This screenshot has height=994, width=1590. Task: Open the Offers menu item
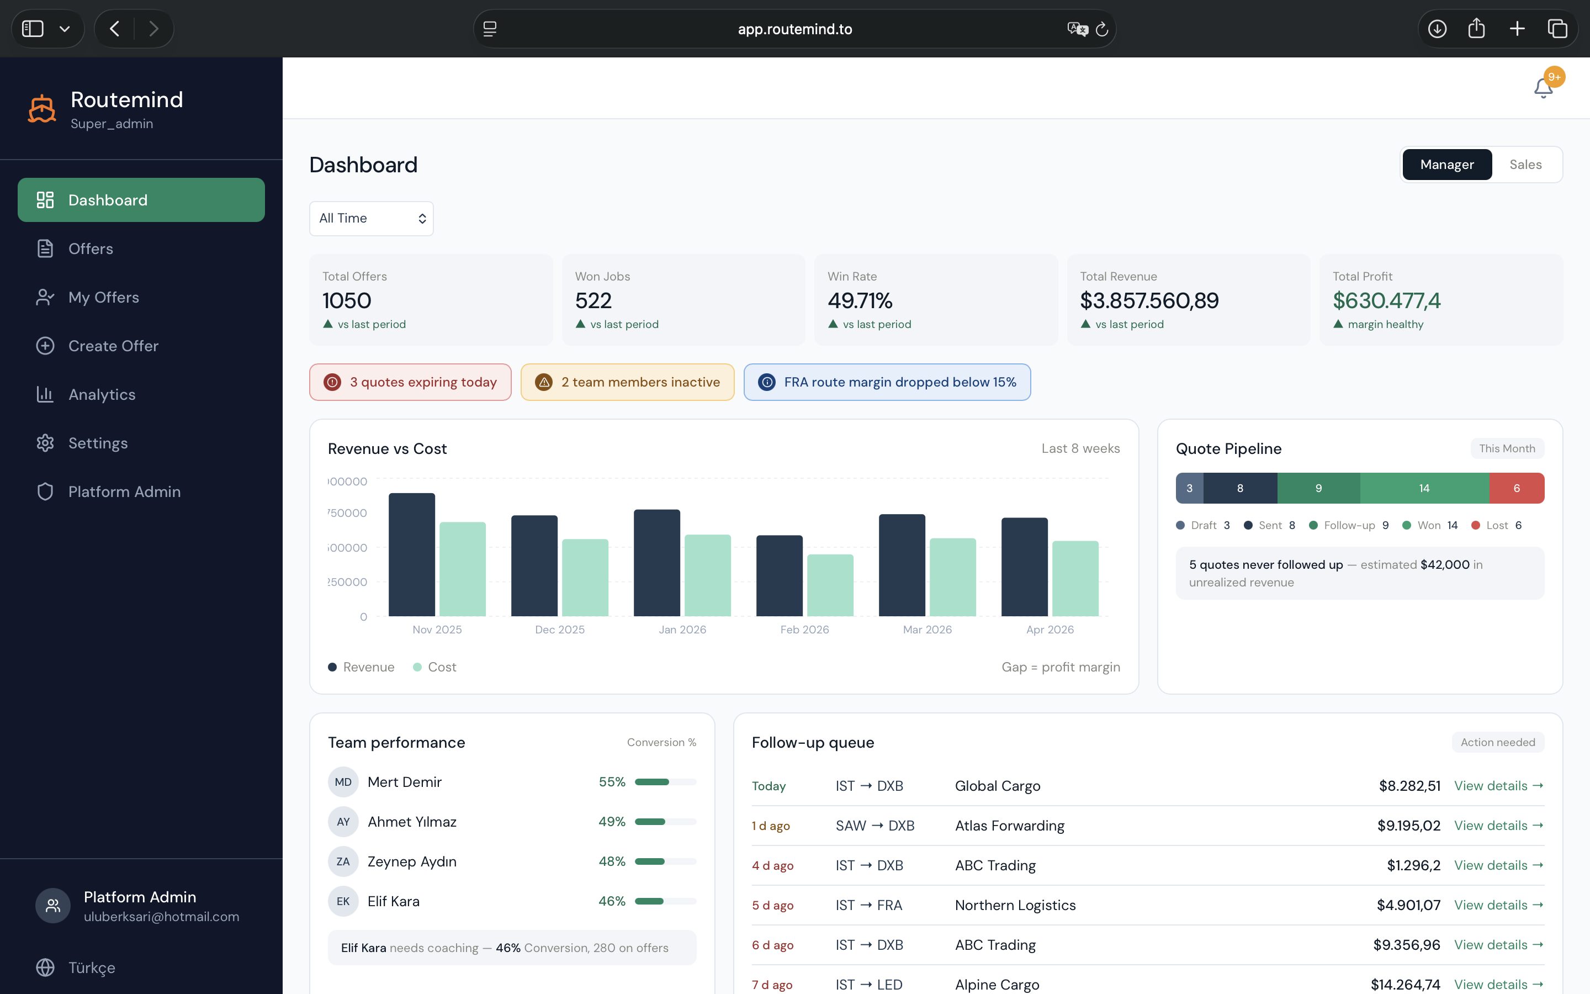141,248
